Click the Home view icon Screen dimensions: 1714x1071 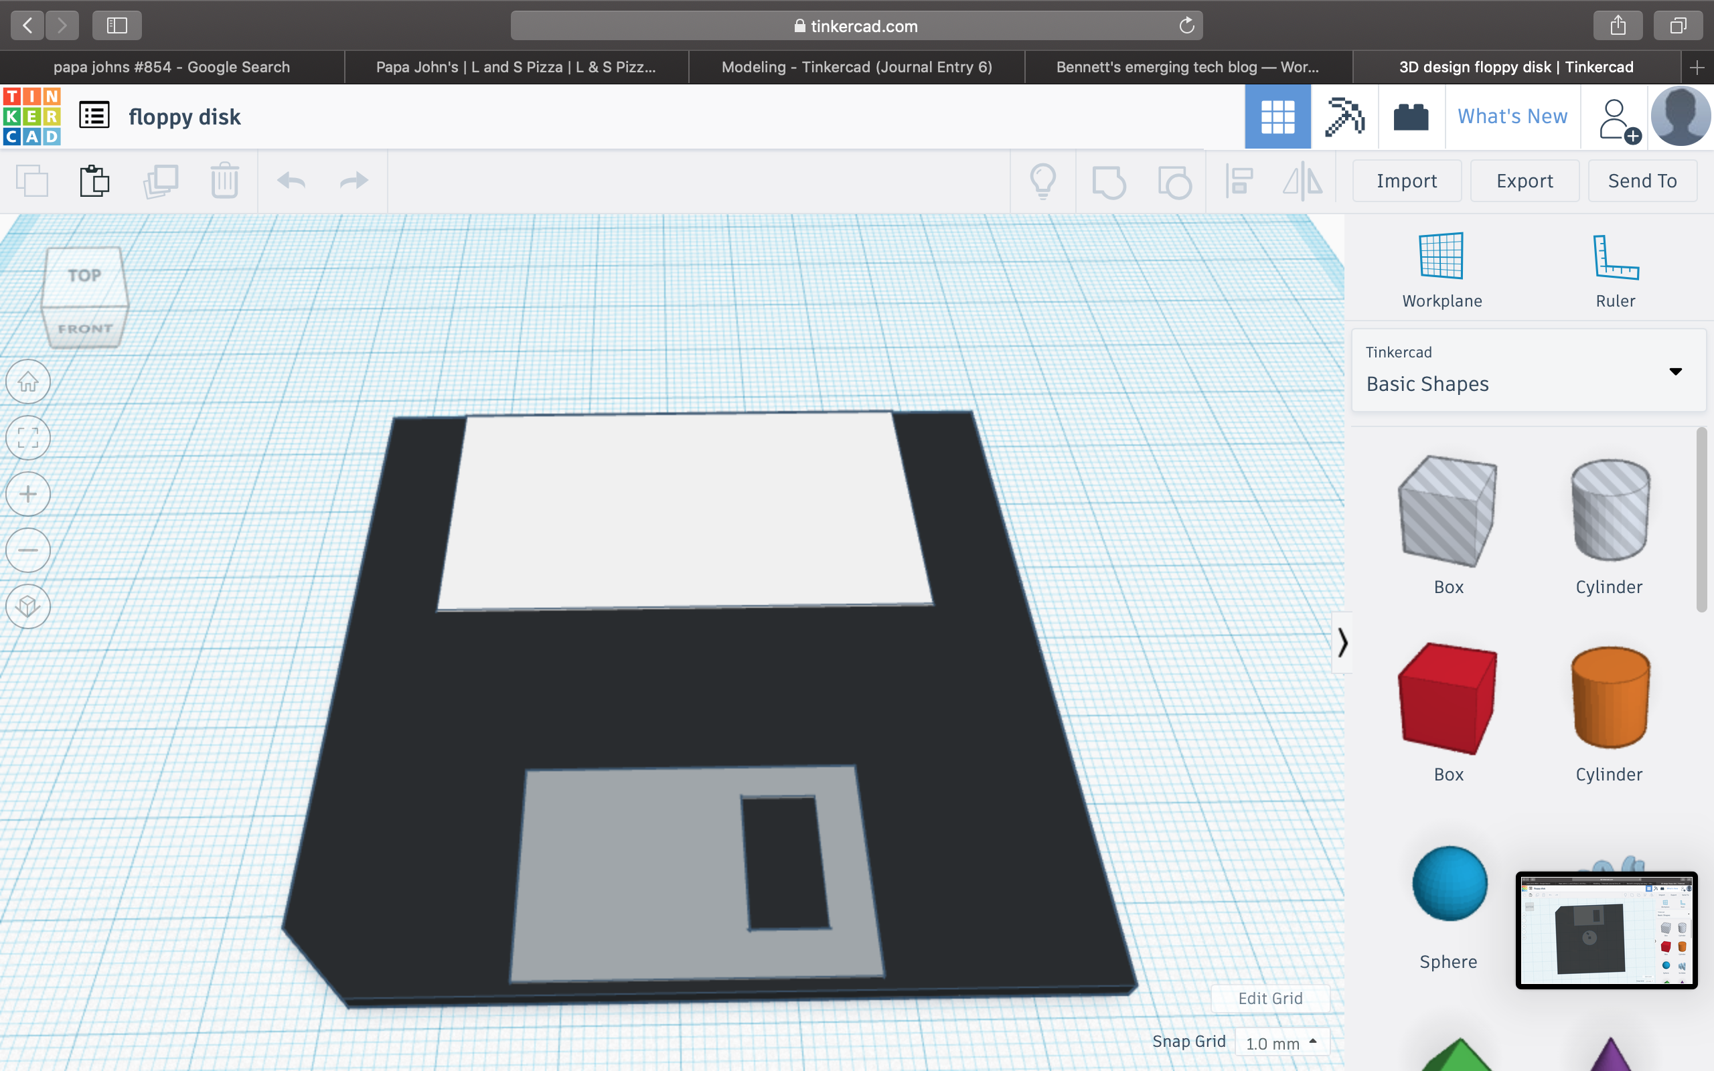[28, 382]
